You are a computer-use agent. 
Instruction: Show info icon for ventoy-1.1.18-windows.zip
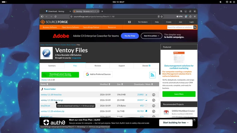[x=154, y=111]
